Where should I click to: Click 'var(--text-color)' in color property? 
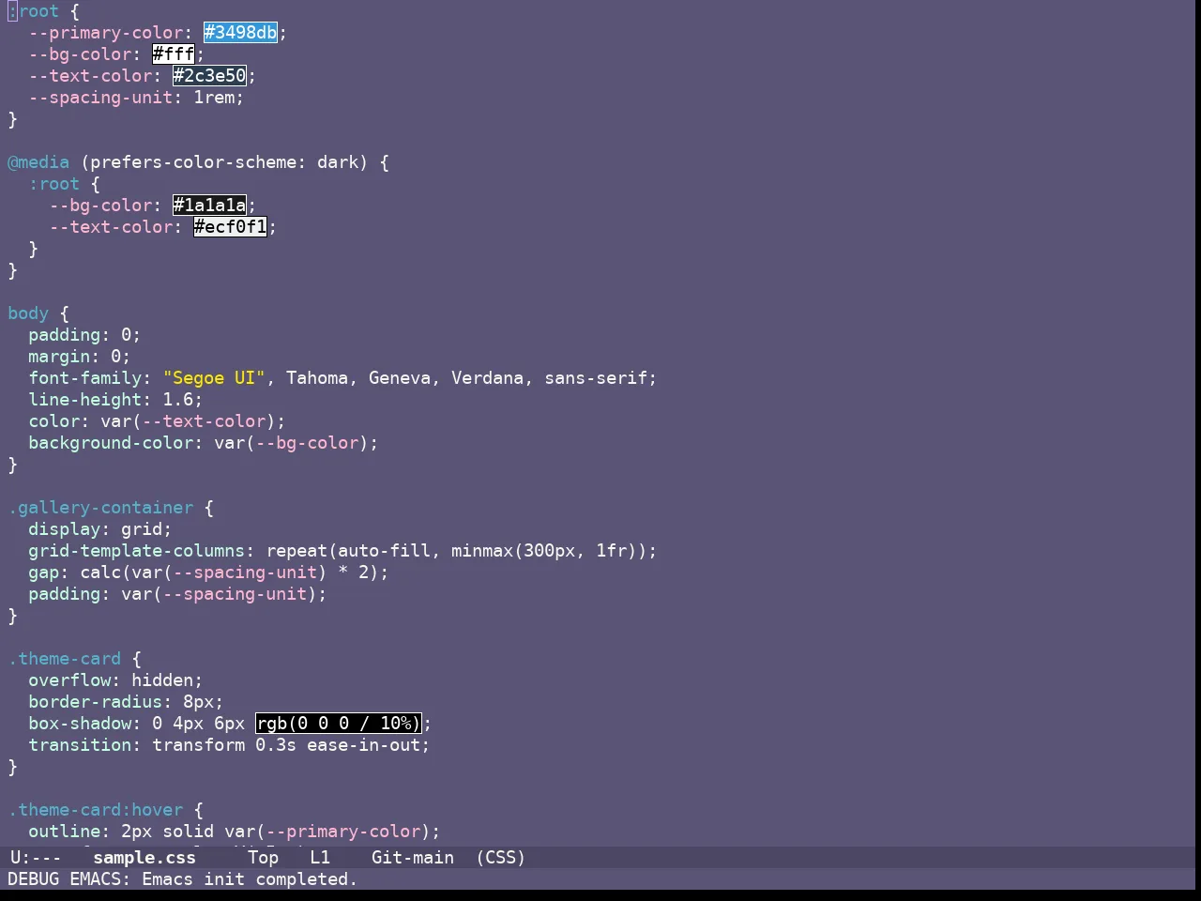click(189, 421)
